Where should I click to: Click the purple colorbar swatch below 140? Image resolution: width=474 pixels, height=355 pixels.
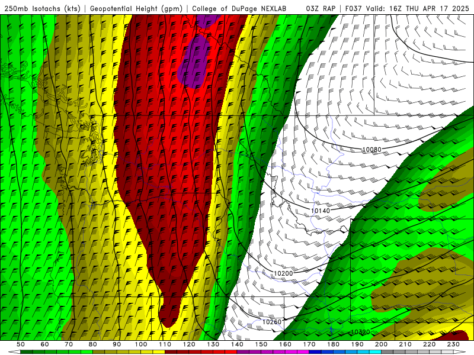pos(243,352)
